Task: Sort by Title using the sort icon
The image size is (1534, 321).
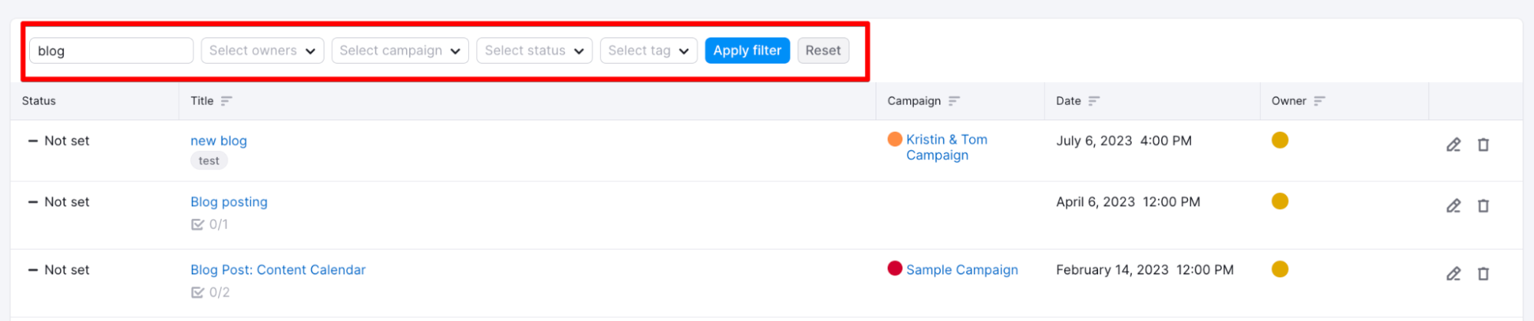Action: click(x=226, y=101)
